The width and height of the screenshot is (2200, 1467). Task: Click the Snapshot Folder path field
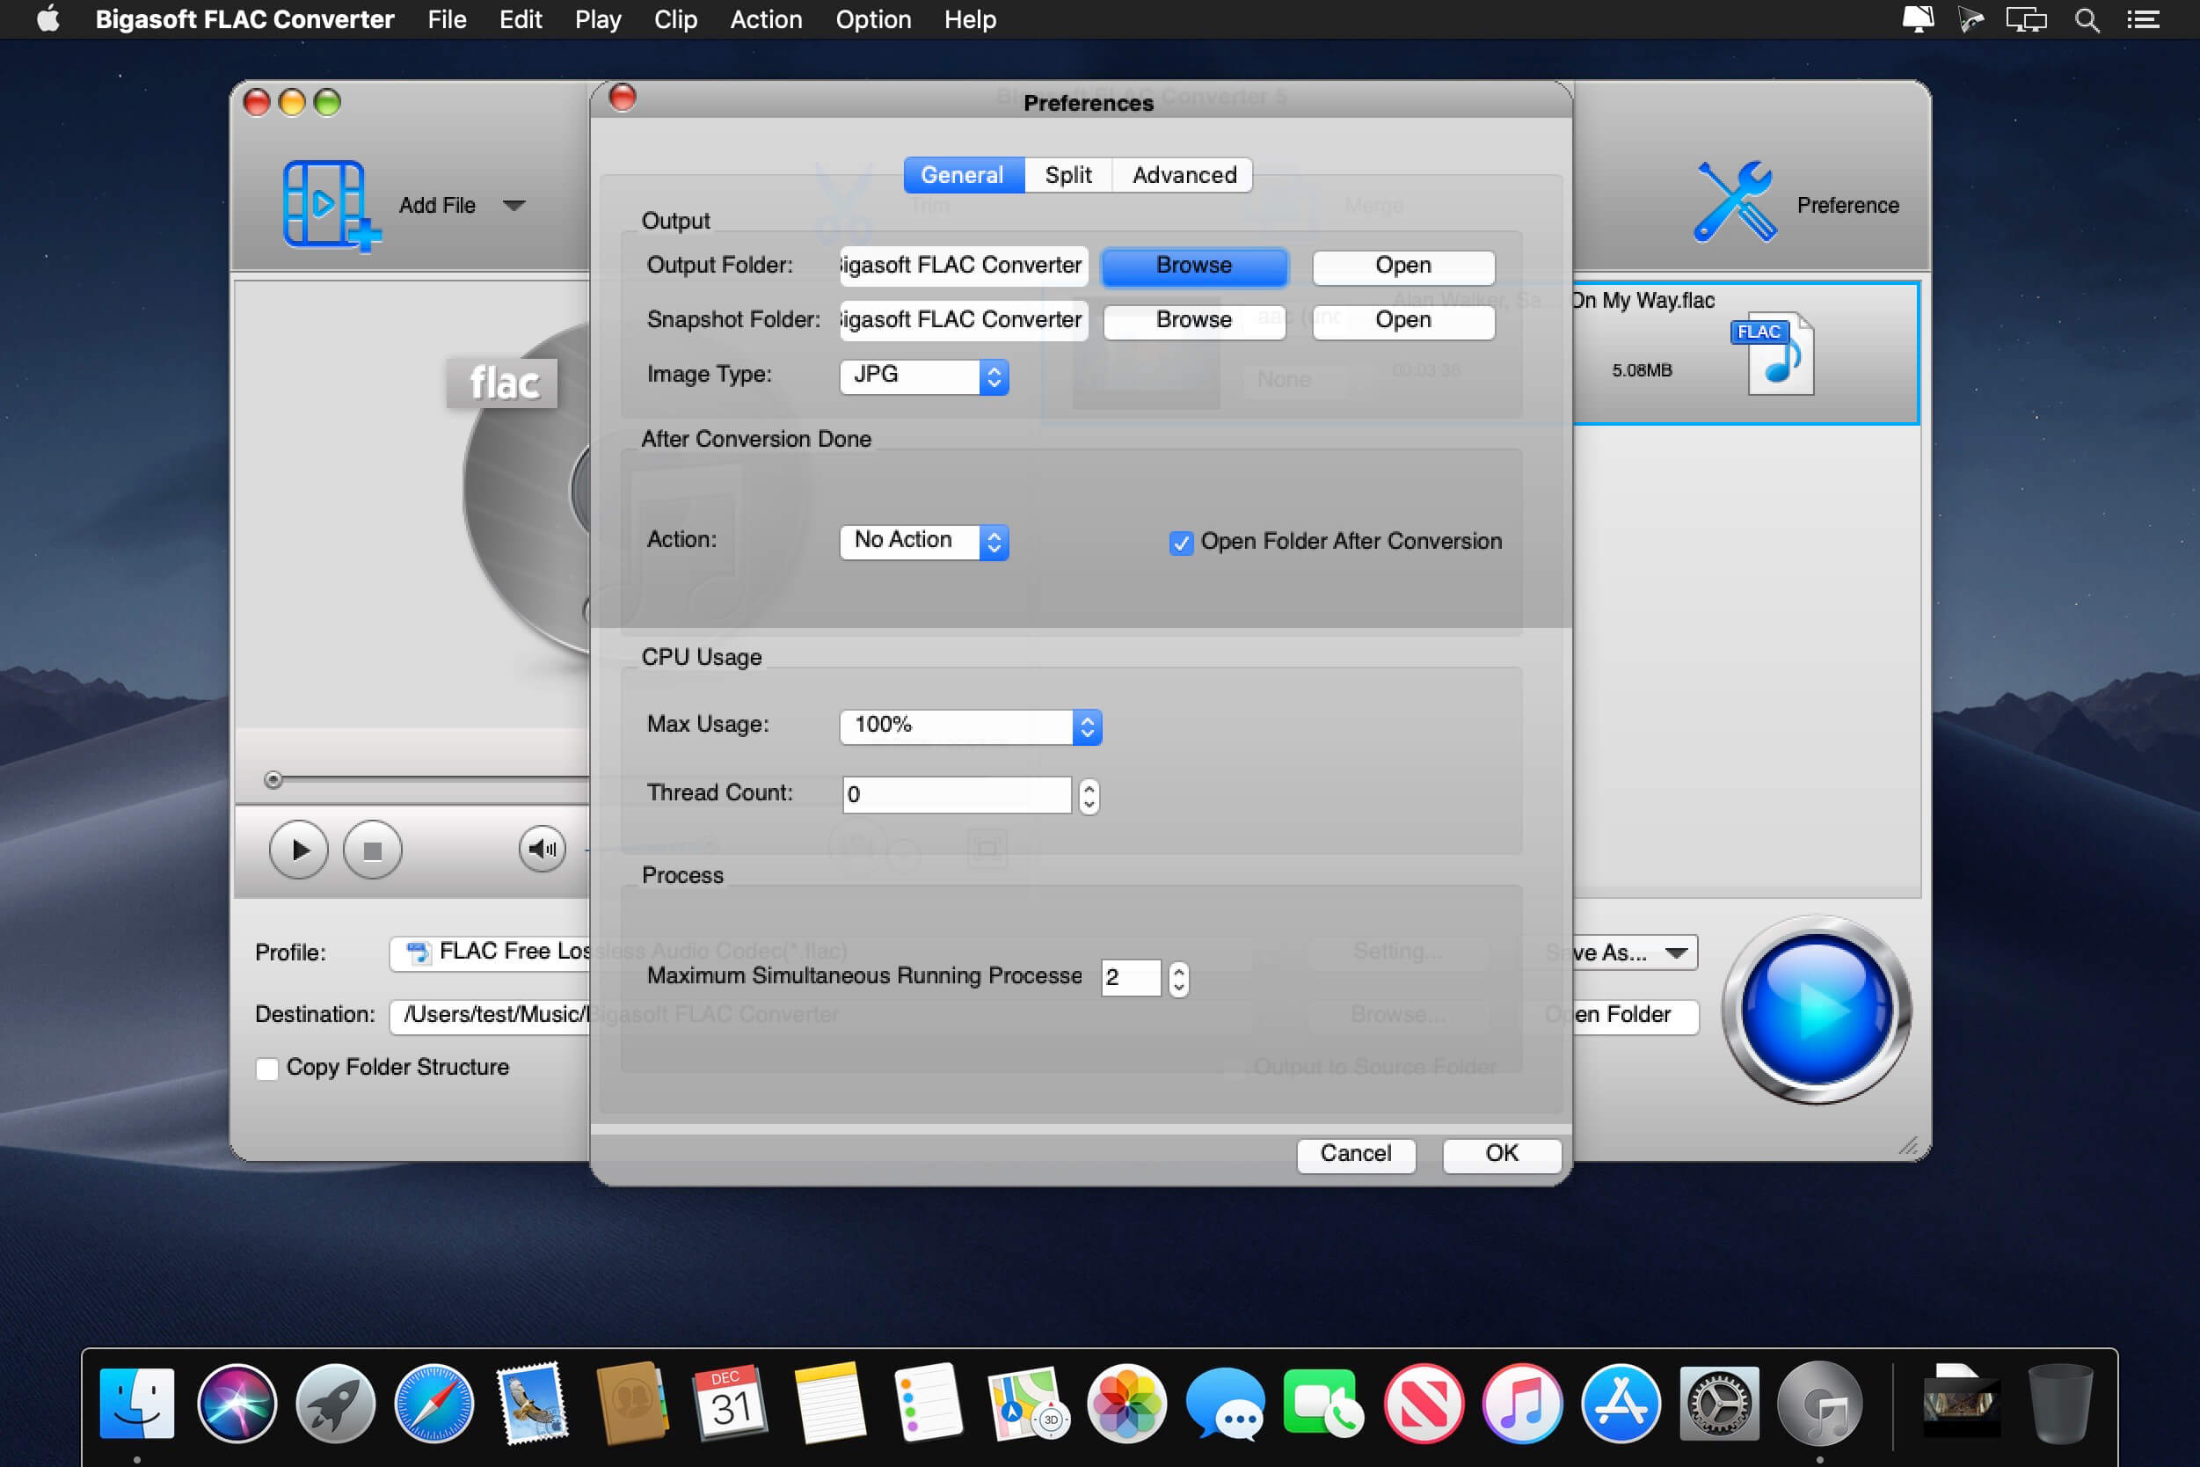[x=964, y=320]
